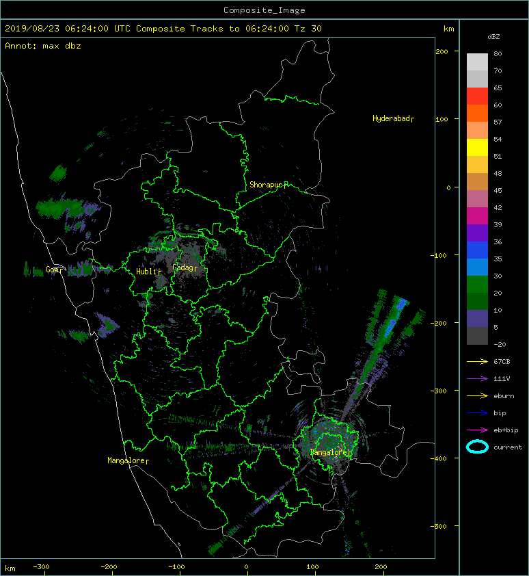Click the eburn arrow legend icon

(477, 396)
